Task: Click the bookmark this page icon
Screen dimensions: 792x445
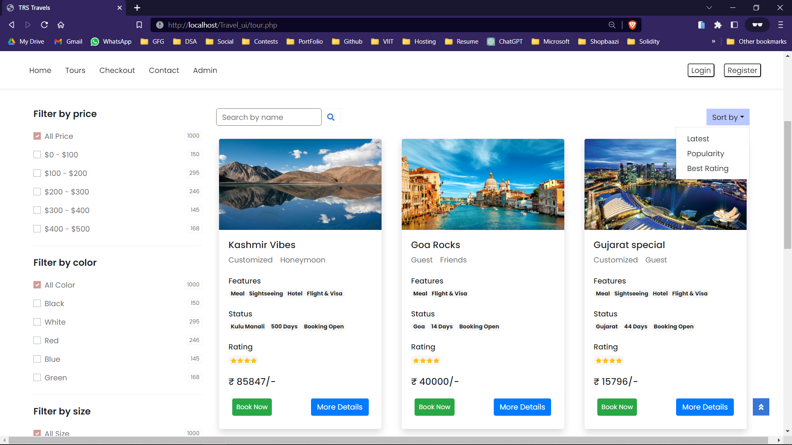Action: 139,25
